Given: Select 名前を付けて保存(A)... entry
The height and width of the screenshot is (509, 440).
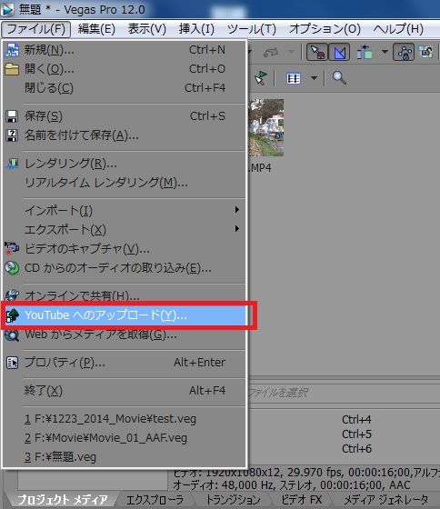Looking at the screenshot, I should (125, 135).
